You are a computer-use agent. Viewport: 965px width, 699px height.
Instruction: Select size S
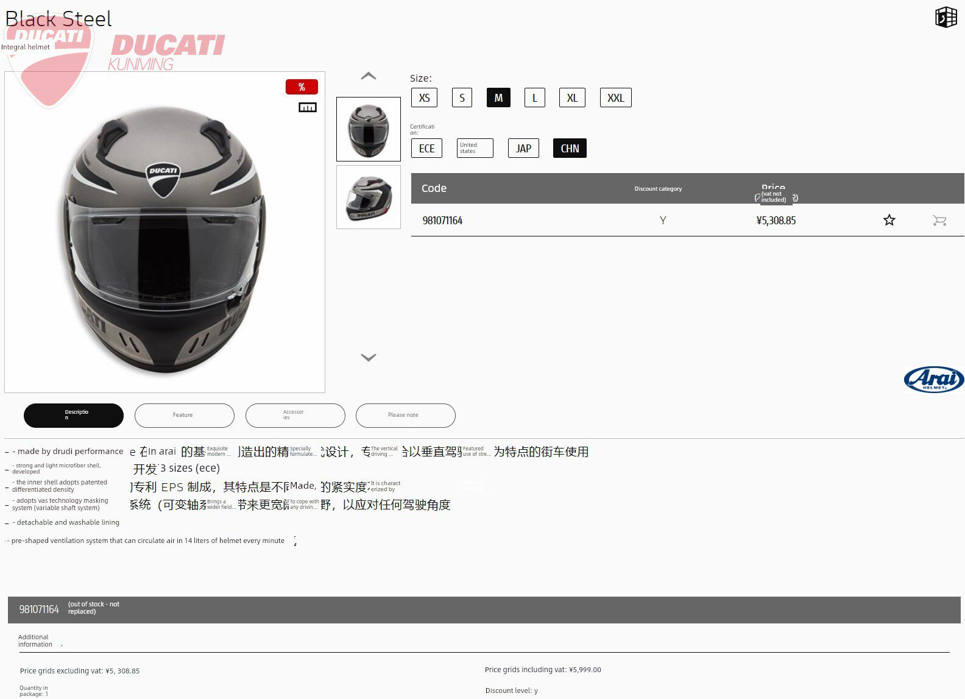(x=462, y=98)
